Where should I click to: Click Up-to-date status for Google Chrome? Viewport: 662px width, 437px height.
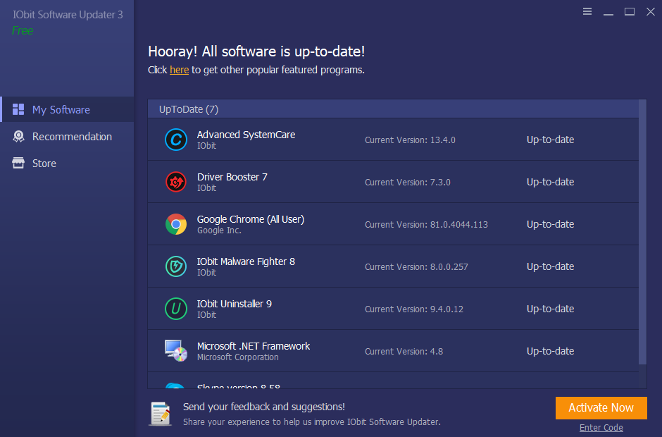[x=550, y=224]
